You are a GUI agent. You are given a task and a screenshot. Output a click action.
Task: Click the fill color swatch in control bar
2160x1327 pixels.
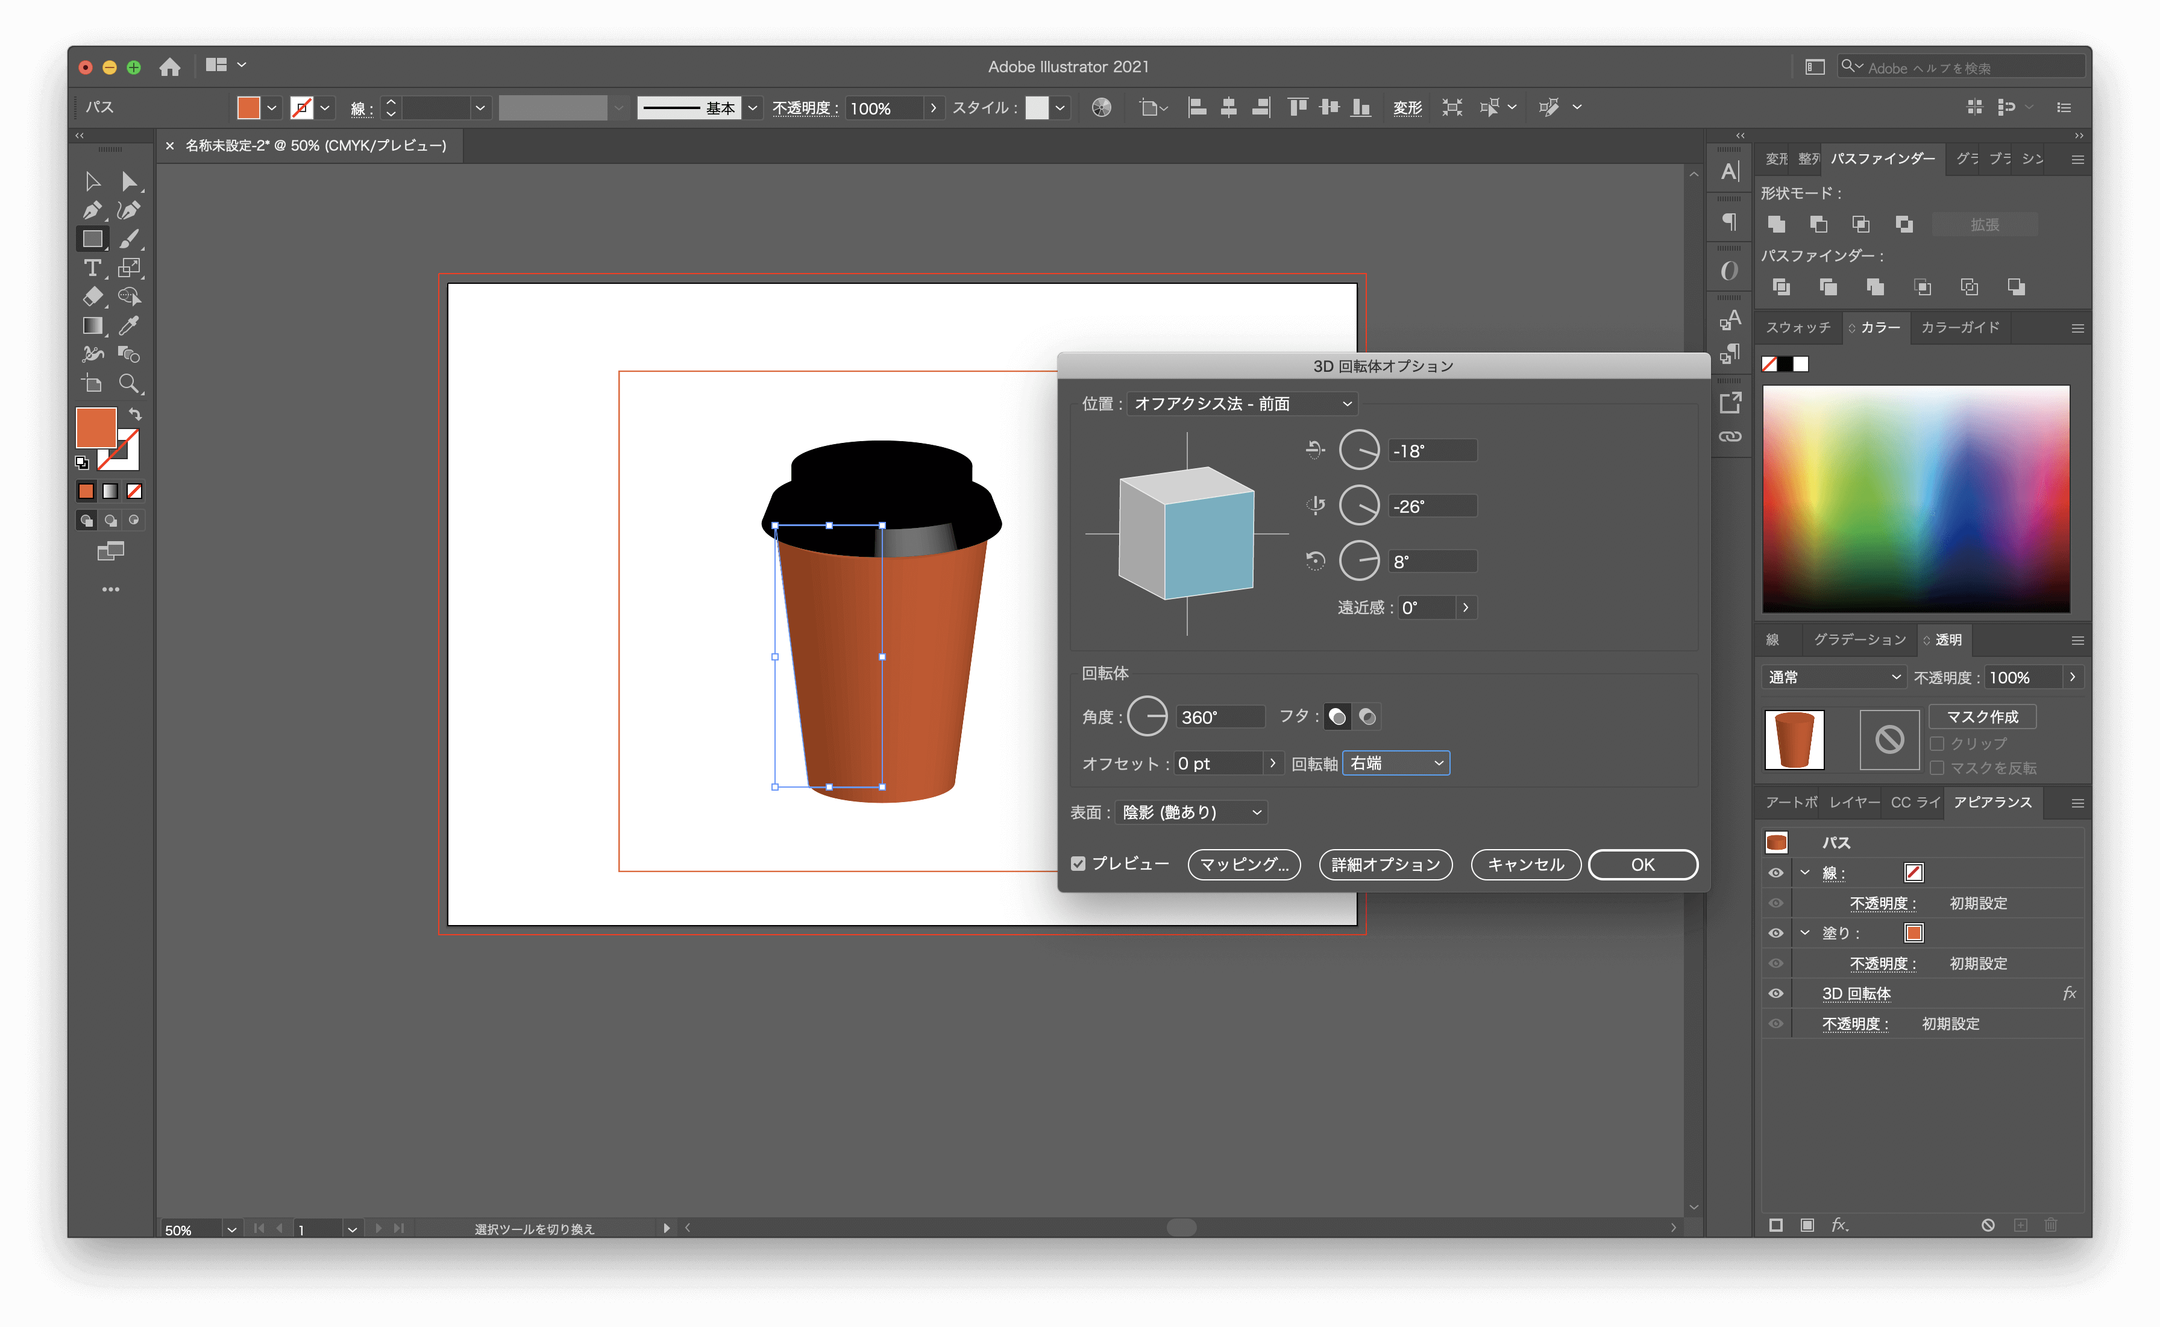click(x=248, y=107)
